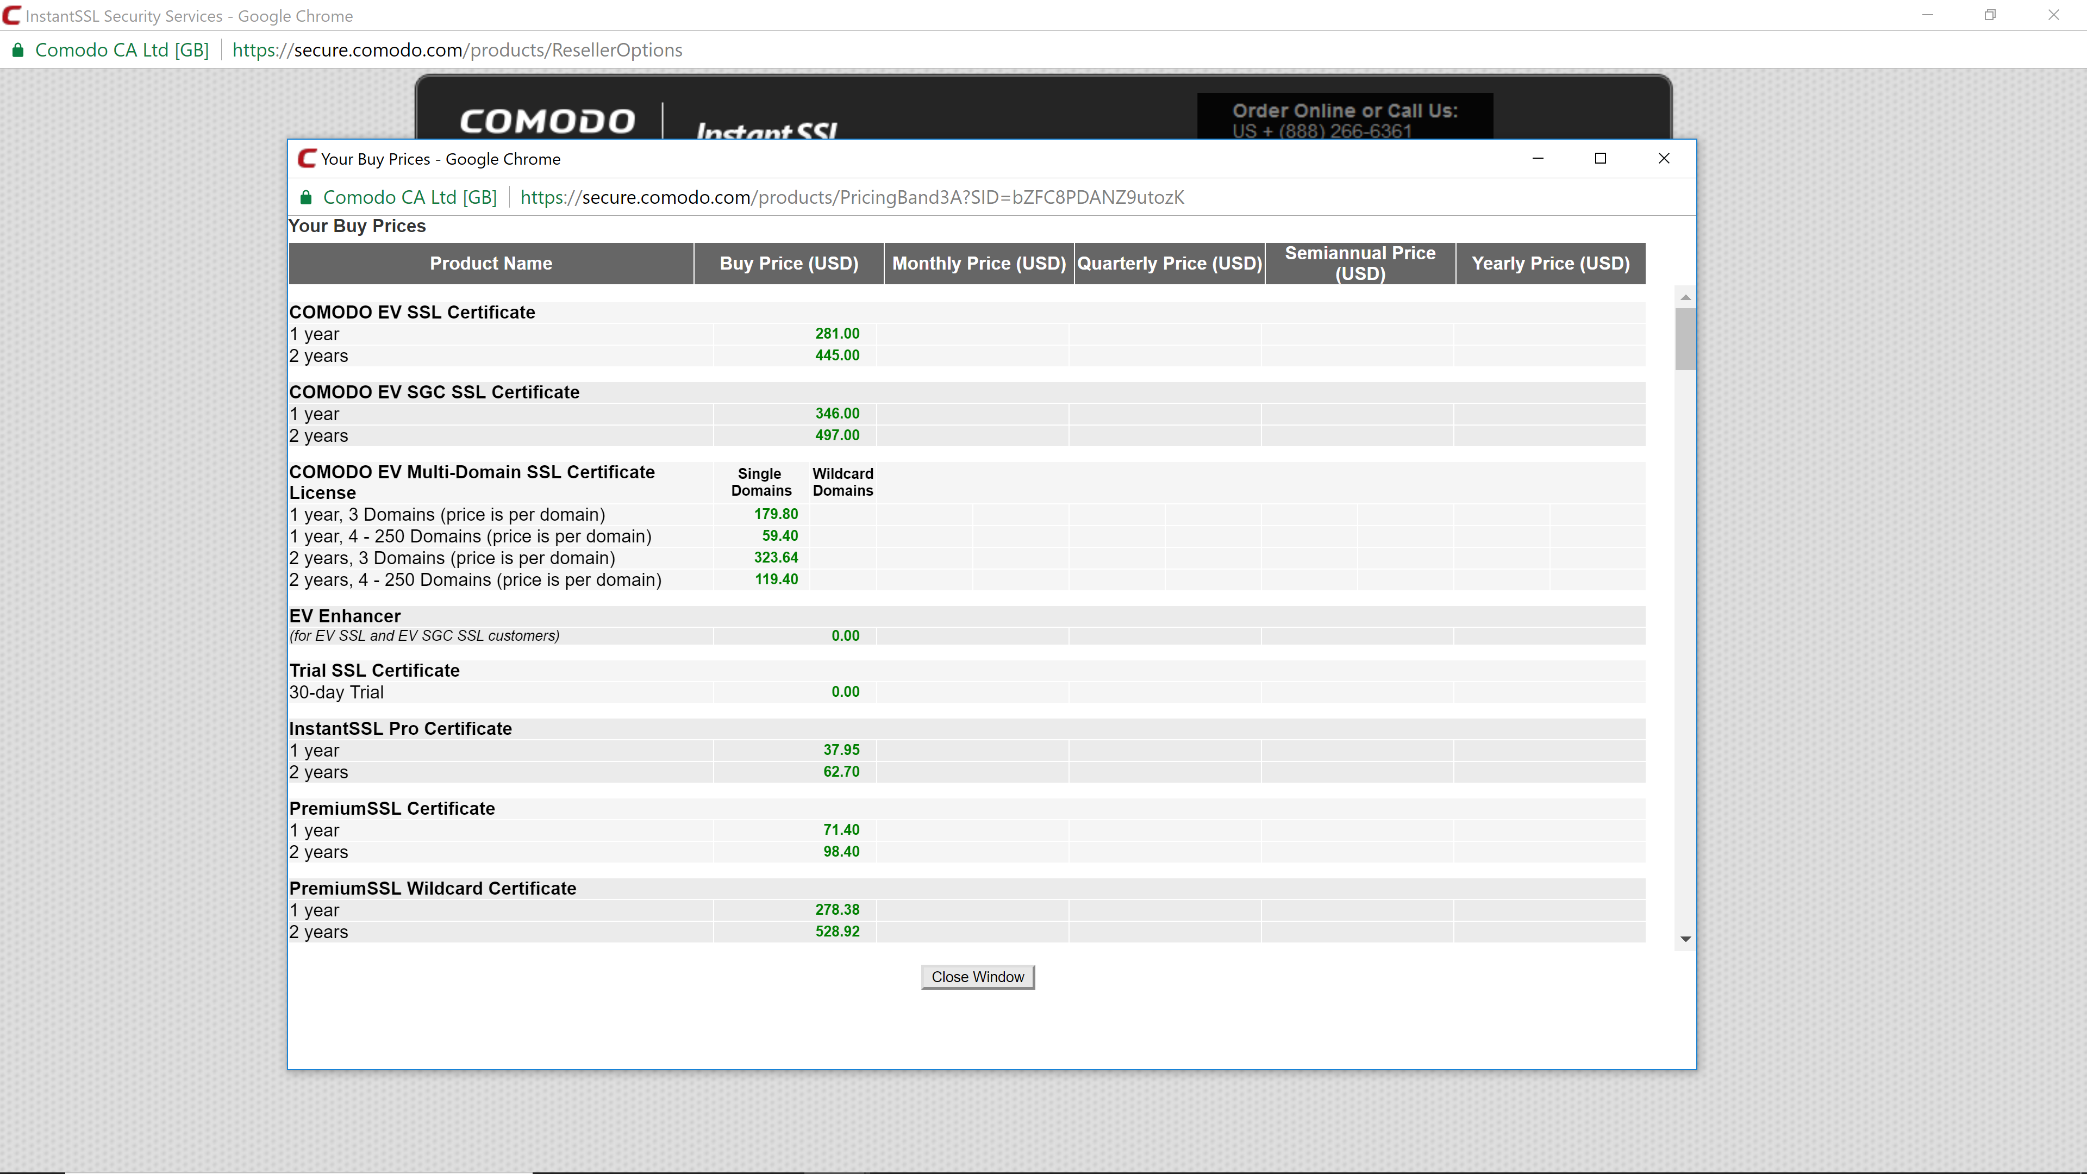Click the Trial SSL Certificate heading
2087x1174 pixels.
374,671
